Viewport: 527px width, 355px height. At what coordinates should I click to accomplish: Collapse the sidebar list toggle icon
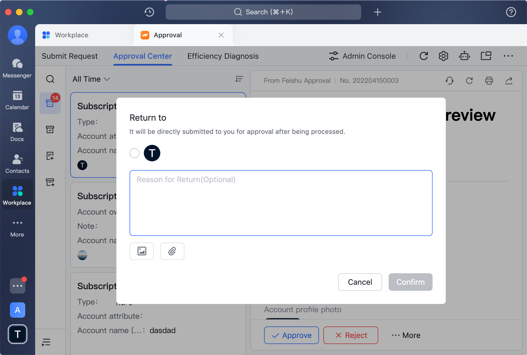(46, 342)
